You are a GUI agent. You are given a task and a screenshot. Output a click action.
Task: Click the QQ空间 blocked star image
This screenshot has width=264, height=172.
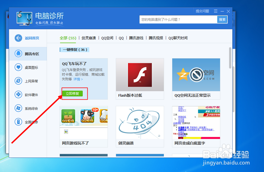(x=196, y=75)
